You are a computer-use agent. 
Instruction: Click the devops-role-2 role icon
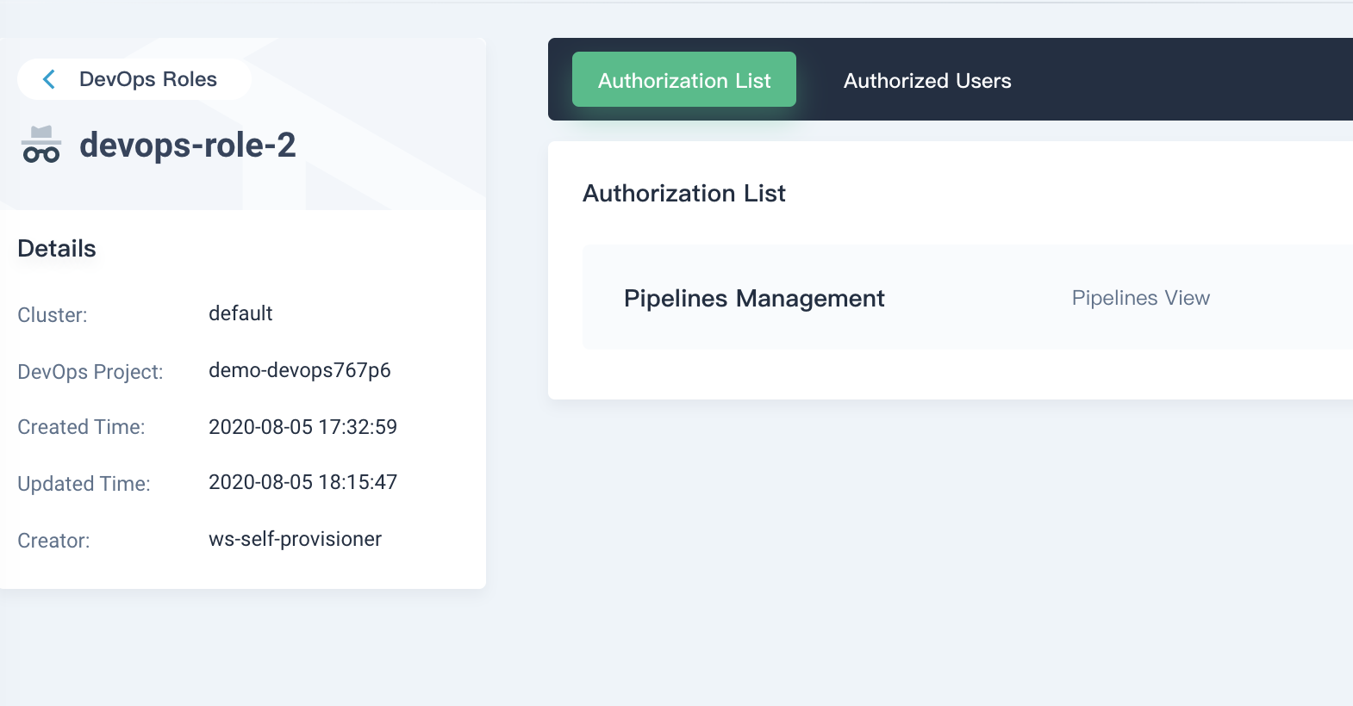point(41,145)
